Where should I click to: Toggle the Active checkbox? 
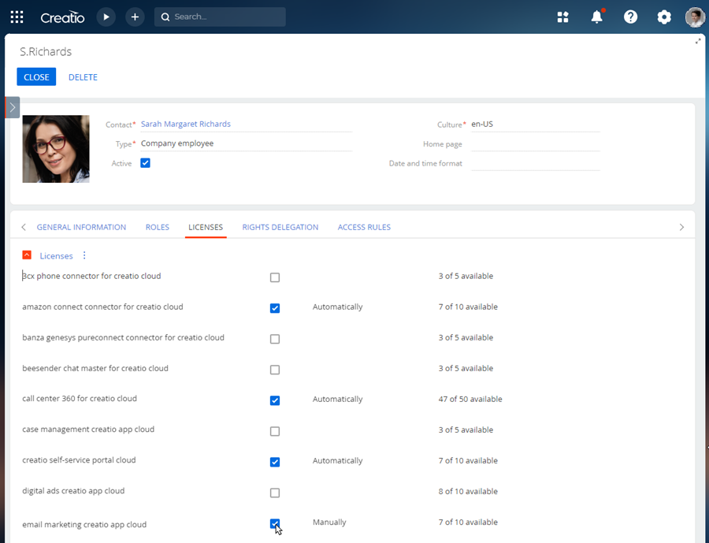(145, 163)
